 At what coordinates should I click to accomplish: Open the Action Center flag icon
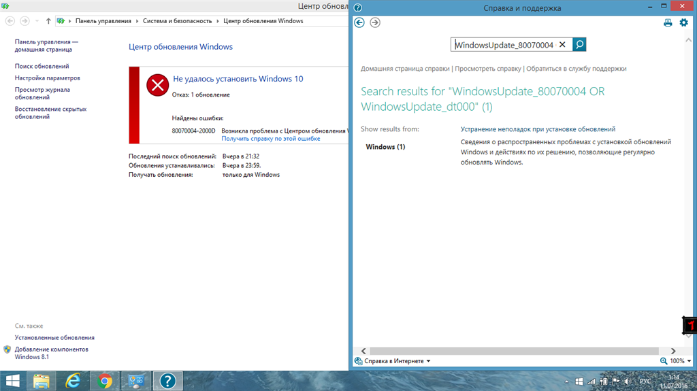click(x=615, y=381)
